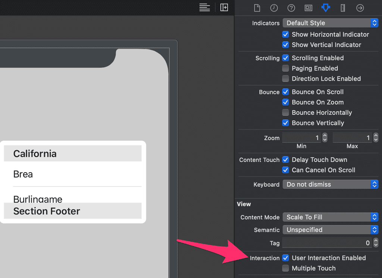Open the History inspector
The width and height of the screenshot is (382, 278).
coord(274,7)
